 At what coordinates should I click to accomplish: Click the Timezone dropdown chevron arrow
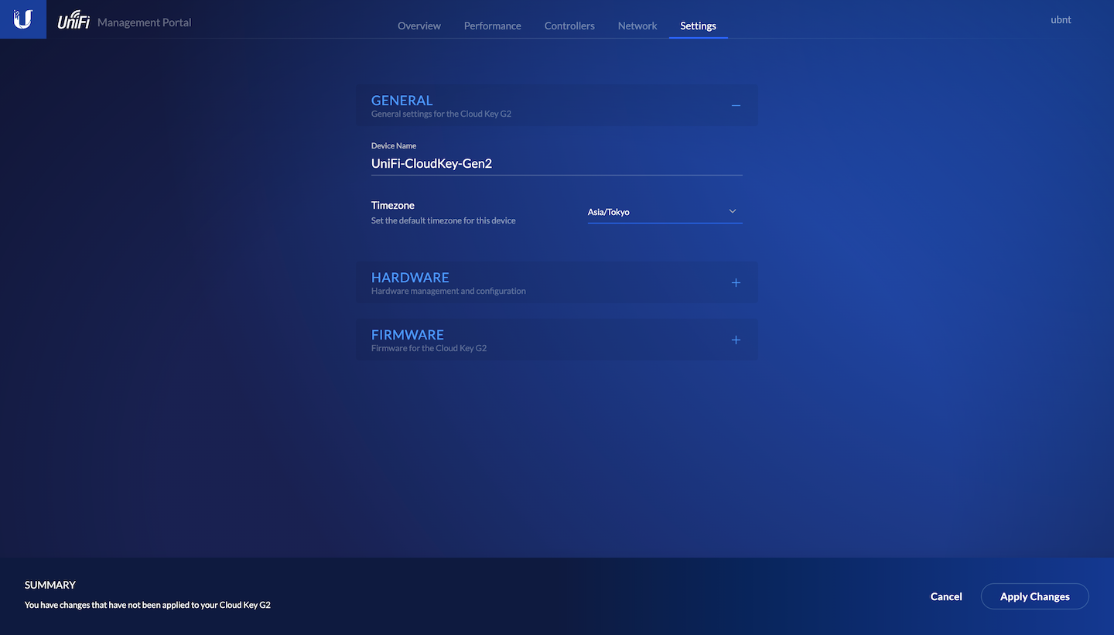[733, 211]
